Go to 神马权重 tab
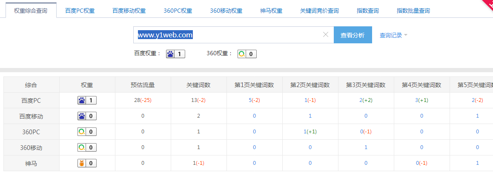Viewport: 493px width, 175px height. tap(271, 11)
